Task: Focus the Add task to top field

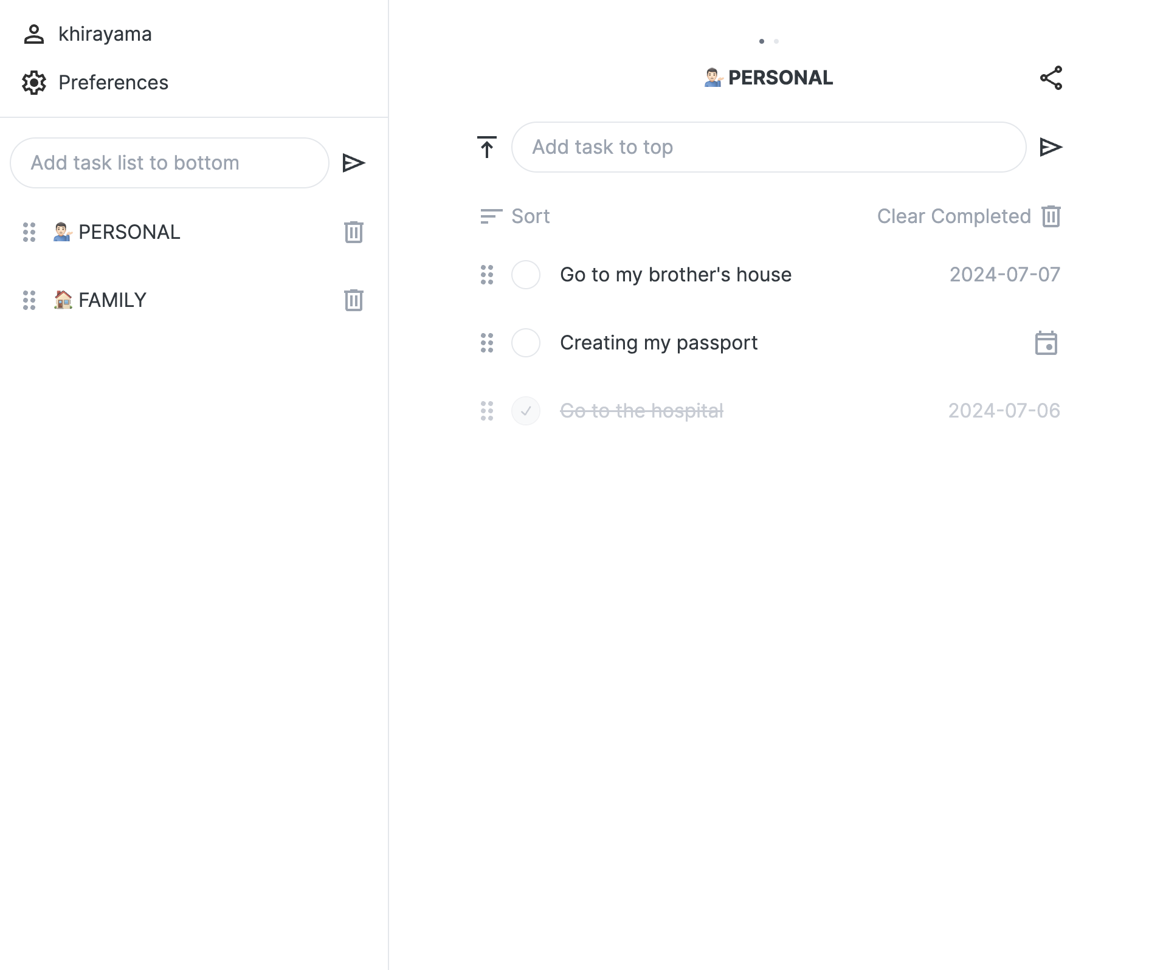Action: point(769,147)
